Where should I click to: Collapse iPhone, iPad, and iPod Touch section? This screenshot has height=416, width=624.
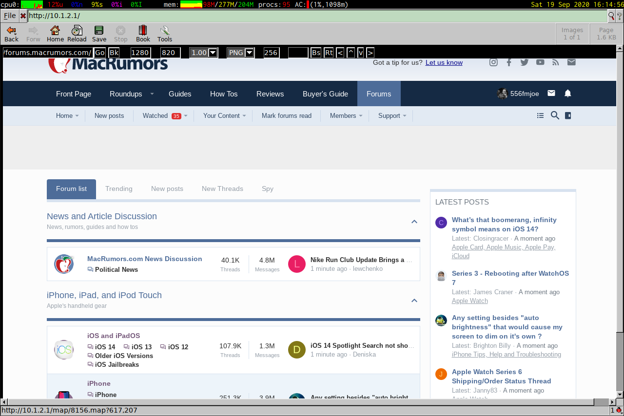pos(414,301)
